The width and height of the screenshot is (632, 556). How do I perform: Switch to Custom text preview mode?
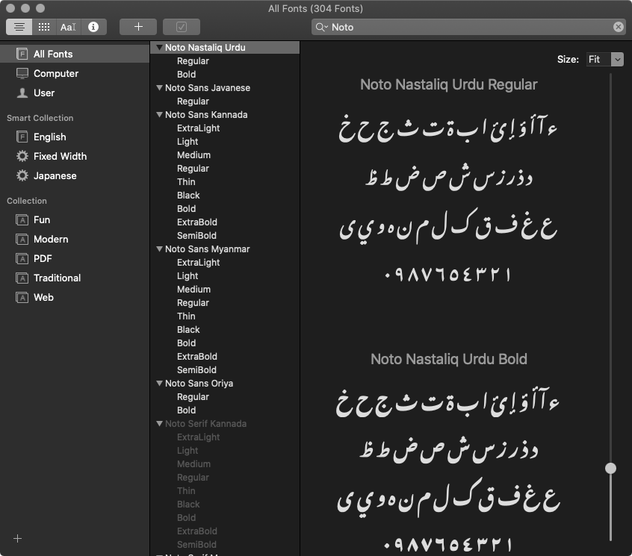pos(68,27)
